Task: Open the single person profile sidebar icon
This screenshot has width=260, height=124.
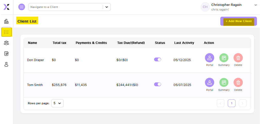Action: pyautogui.click(x=6, y=64)
